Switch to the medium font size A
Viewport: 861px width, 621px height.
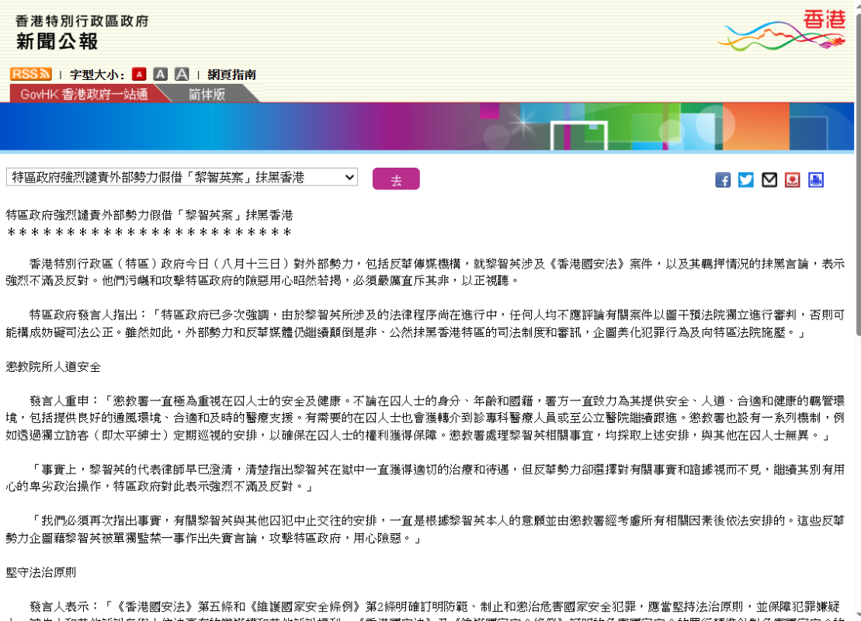point(160,75)
